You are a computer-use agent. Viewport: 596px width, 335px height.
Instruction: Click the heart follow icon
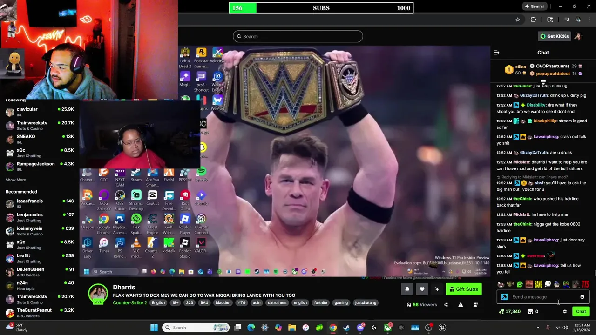pyautogui.click(x=422, y=289)
